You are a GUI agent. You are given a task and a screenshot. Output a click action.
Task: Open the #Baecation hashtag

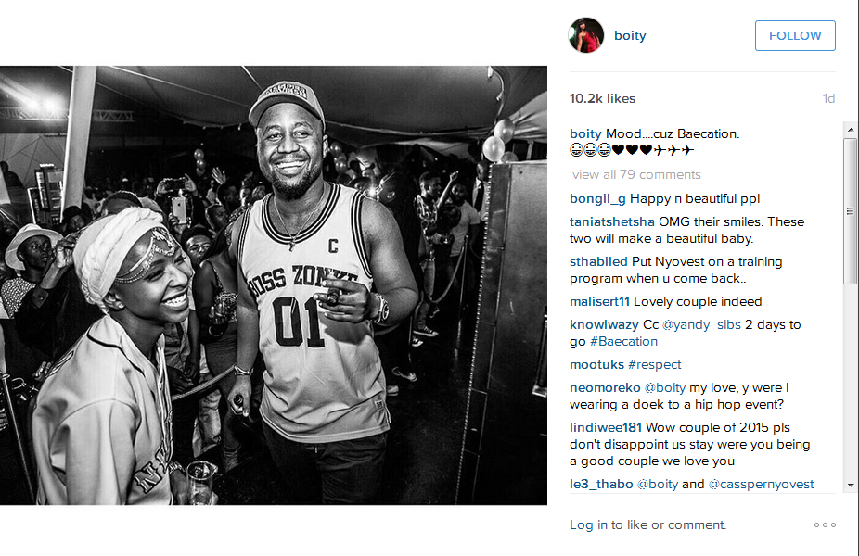(x=623, y=342)
